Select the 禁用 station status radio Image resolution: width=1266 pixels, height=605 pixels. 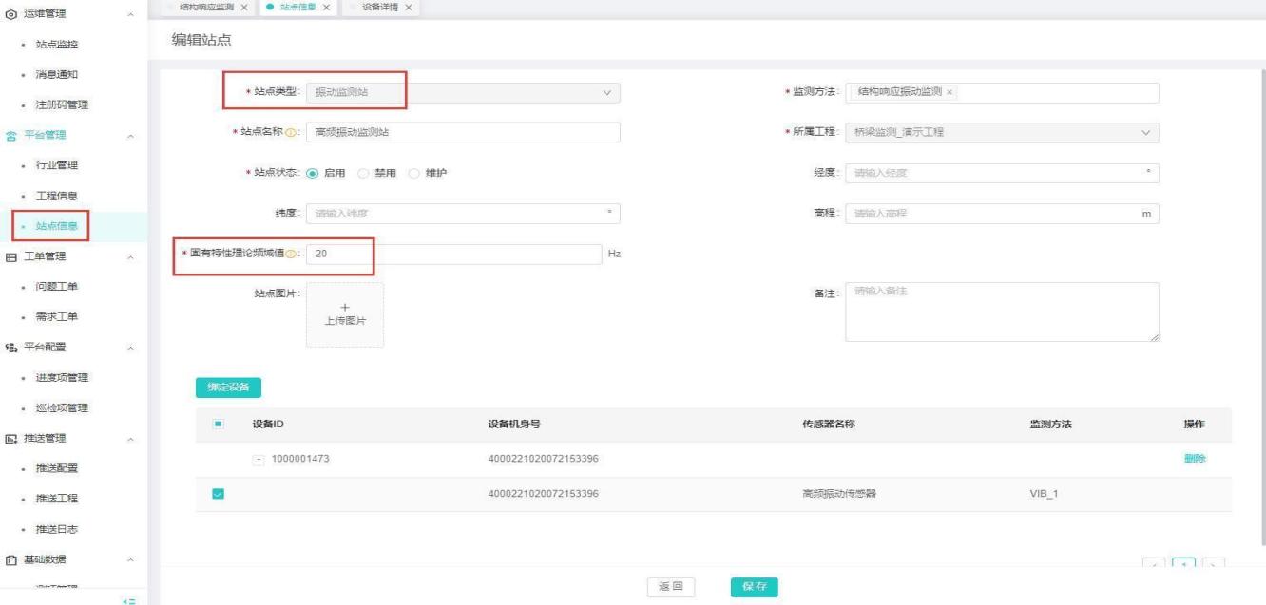[362, 173]
